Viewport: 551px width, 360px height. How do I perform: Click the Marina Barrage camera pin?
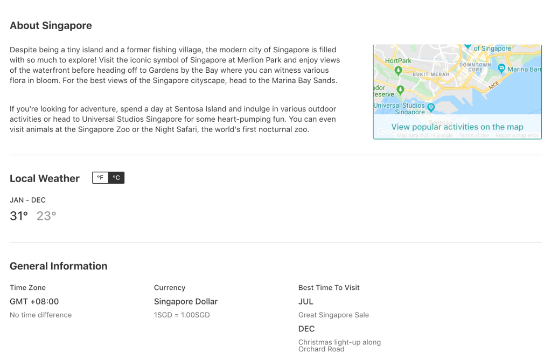[x=501, y=68]
